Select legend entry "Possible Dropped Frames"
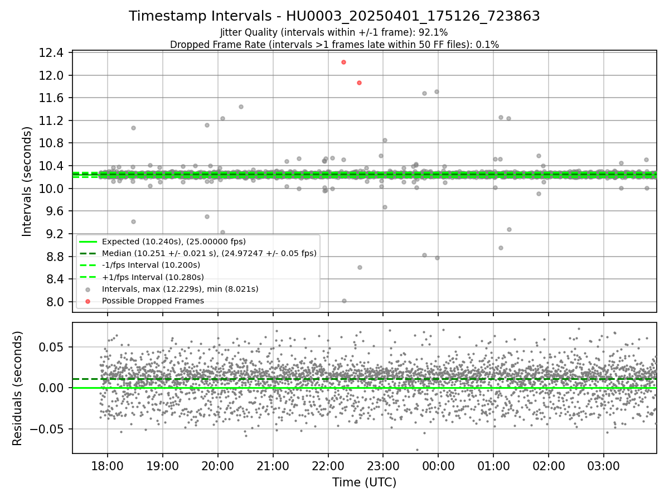The height and width of the screenshot is (502, 669). [x=153, y=301]
